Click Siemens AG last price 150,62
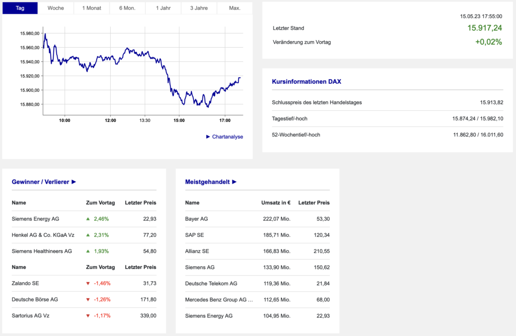Viewport: 516px width, 336px height. click(322, 267)
